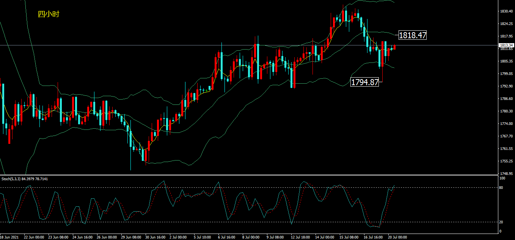Image resolution: width=515 pixels, height=240 pixels.
Task: Select the stochastic 80 level marker
Action: point(501,187)
